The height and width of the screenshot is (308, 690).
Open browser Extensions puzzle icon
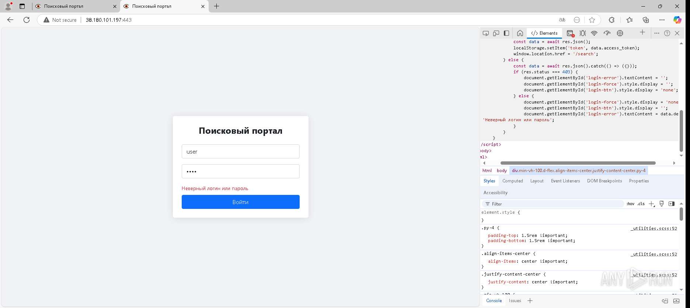coord(611,20)
